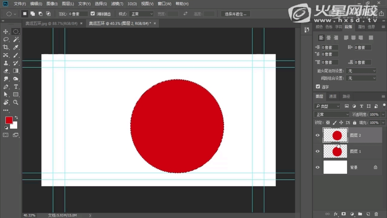
Task: Select the Magic Wand tool
Action: (16, 40)
